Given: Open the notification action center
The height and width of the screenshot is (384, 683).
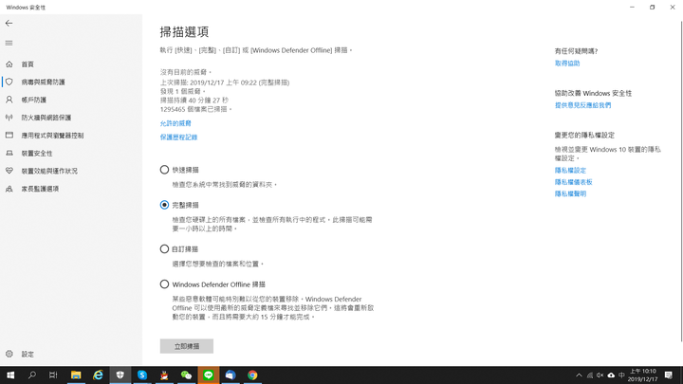Looking at the screenshot, I should (669, 375).
